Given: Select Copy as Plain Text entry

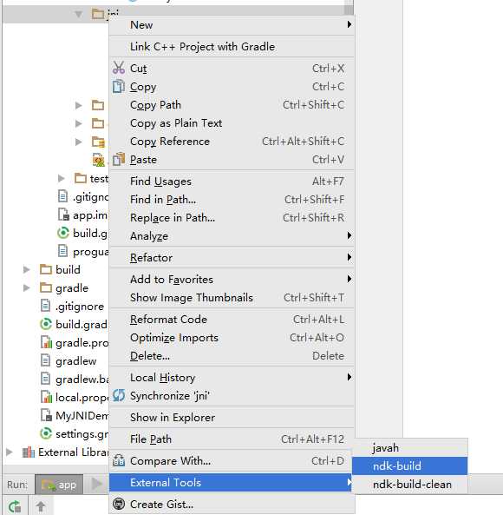Looking at the screenshot, I should 232,123.
